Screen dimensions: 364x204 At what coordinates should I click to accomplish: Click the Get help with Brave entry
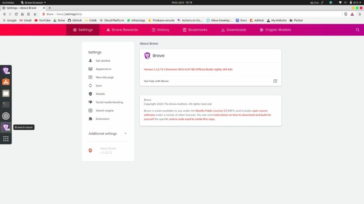[x=156, y=81]
